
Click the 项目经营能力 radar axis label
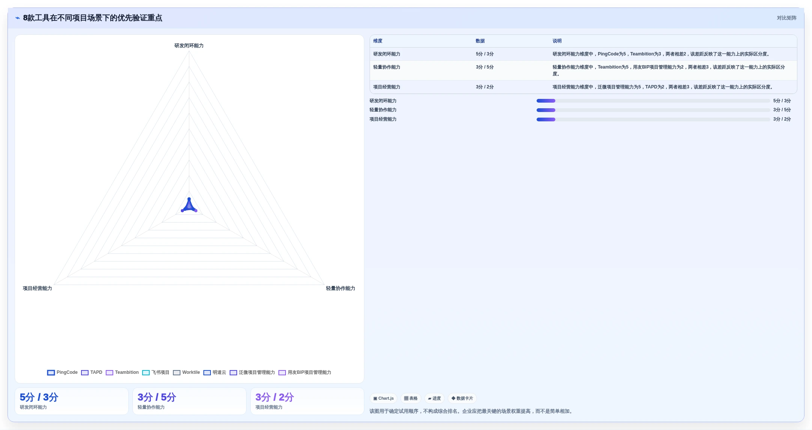click(37, 288)
